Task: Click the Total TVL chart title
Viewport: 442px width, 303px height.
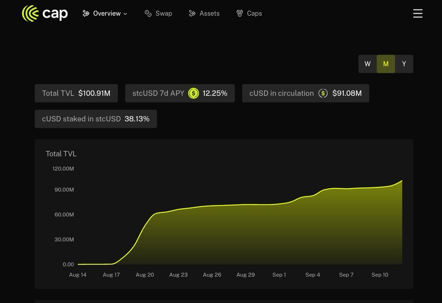Action: [61, 154]
